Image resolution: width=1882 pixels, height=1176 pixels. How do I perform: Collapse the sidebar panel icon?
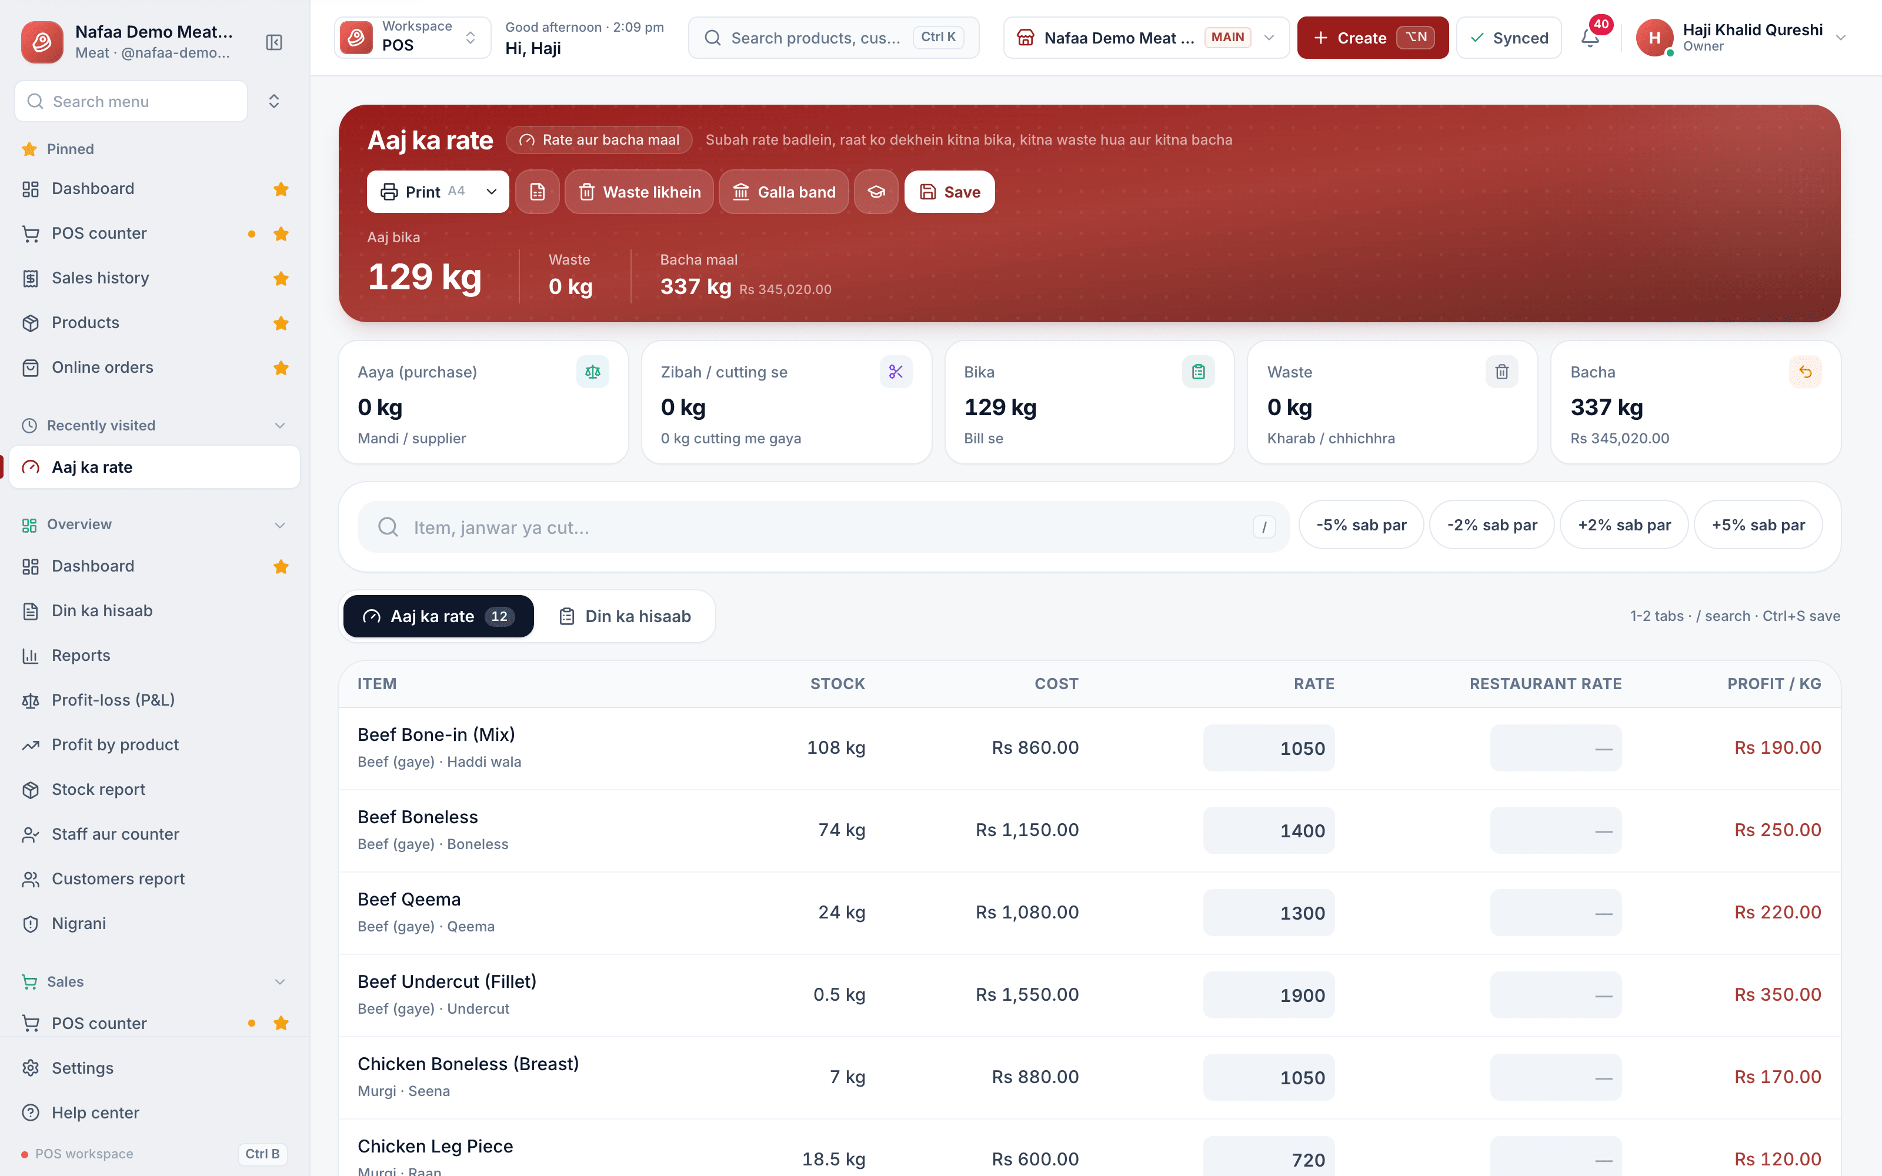273,42
